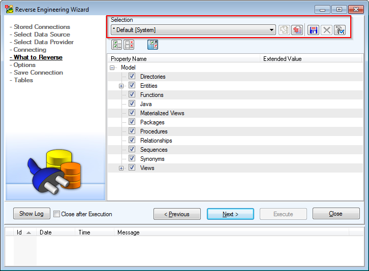
Task: Select the Materialized Views row label
Action: pos(162,113)
